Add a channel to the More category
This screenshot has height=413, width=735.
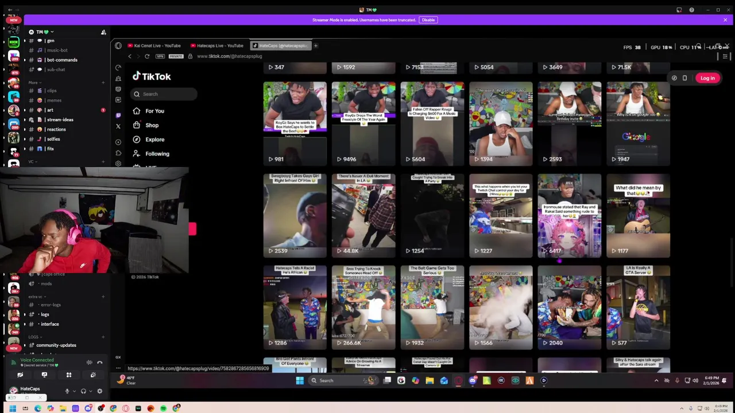[x=103, y=82]
